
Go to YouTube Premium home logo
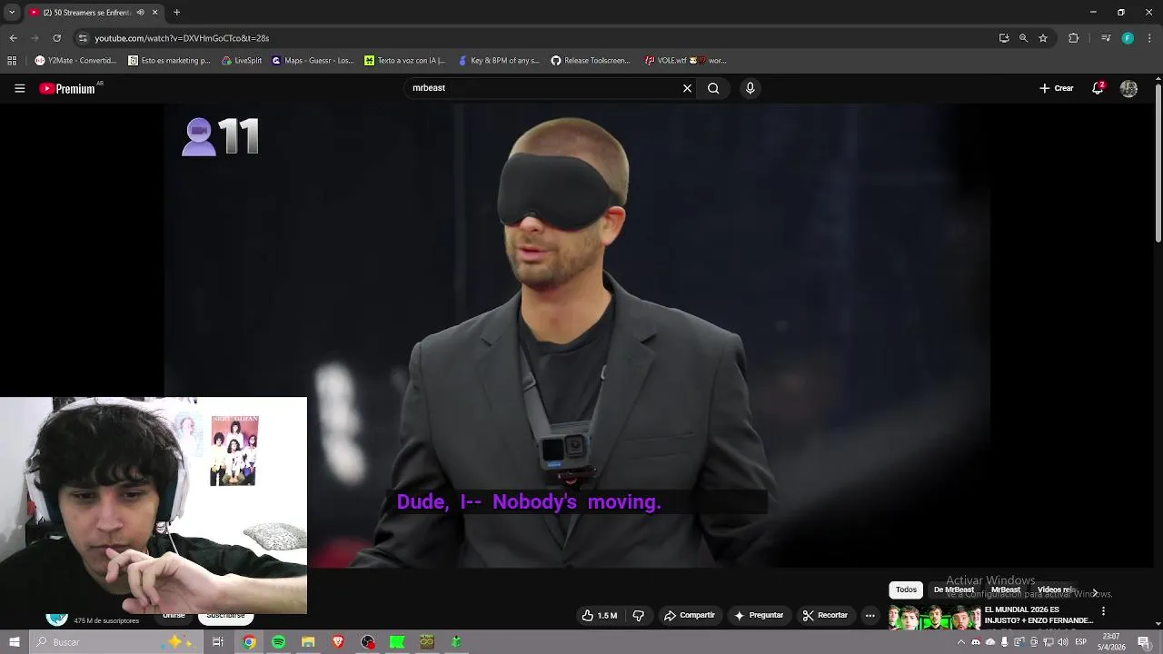pos(67,88)
